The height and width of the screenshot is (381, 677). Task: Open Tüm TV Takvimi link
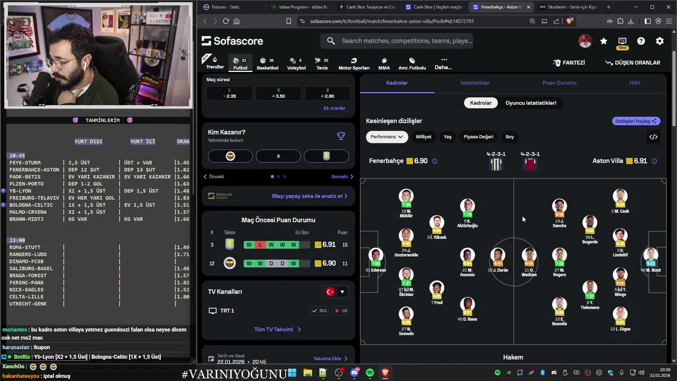tap(278, 329)
